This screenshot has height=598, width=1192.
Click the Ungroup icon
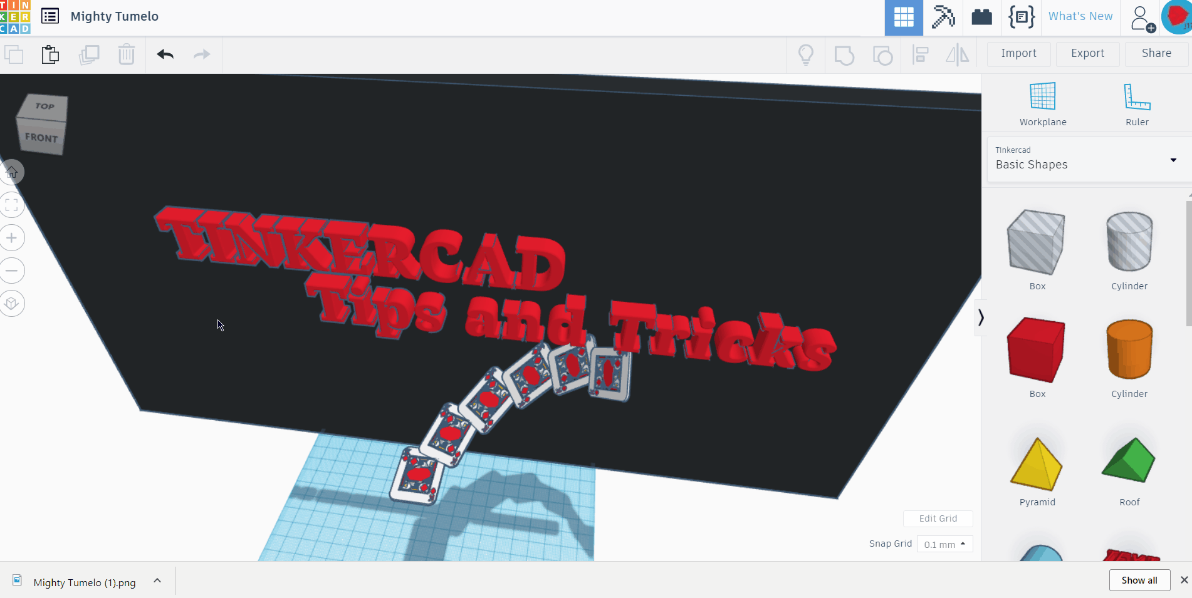[882, 55]
